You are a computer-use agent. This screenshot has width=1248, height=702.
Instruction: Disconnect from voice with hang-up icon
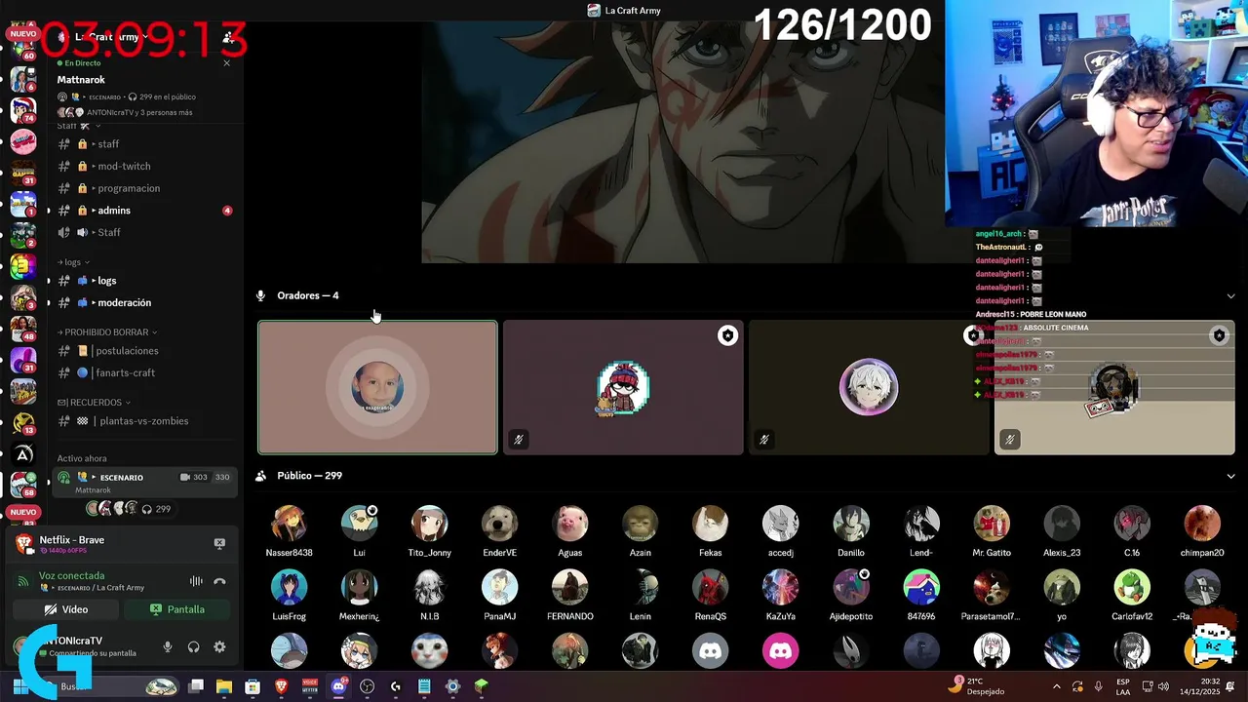[x=219, y=581]
